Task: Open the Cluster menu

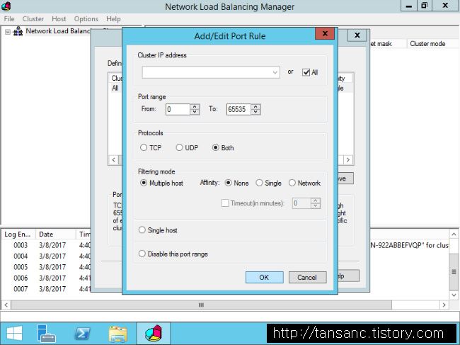Action: [33, 19]
